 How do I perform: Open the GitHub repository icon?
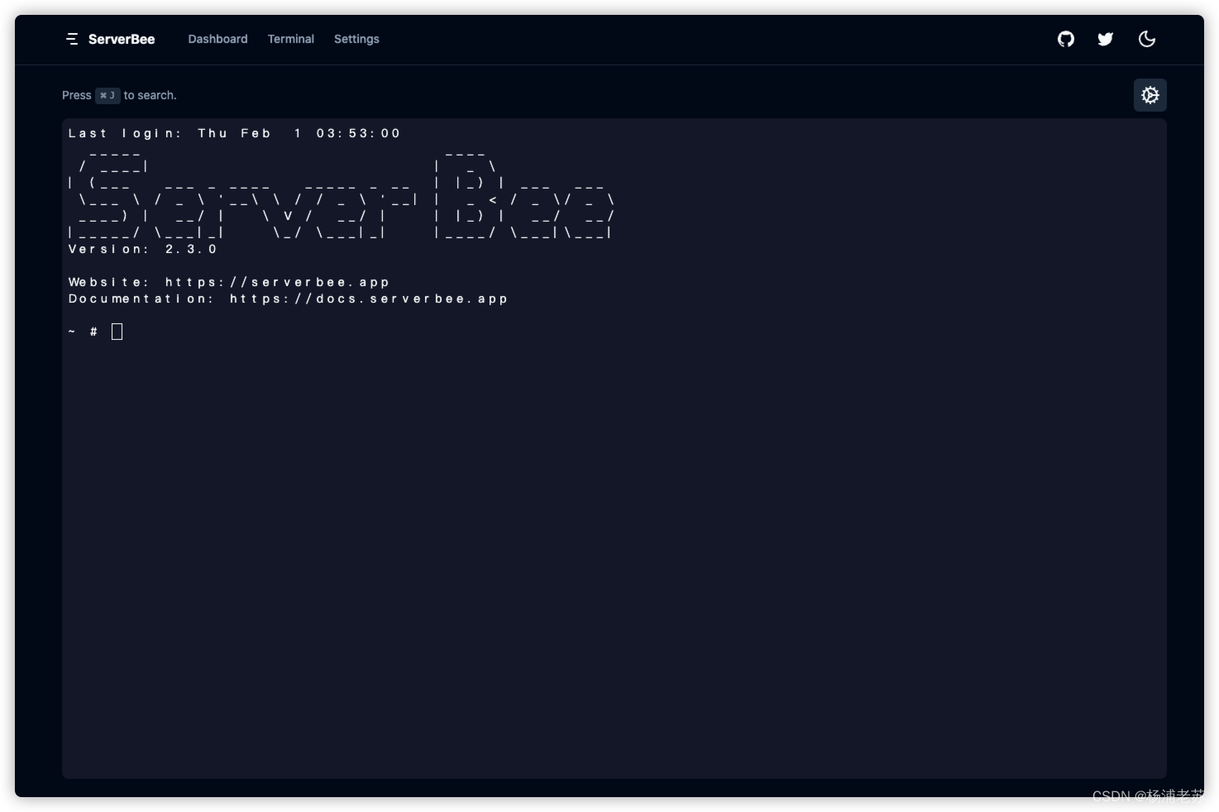(x=1066, y=39)
